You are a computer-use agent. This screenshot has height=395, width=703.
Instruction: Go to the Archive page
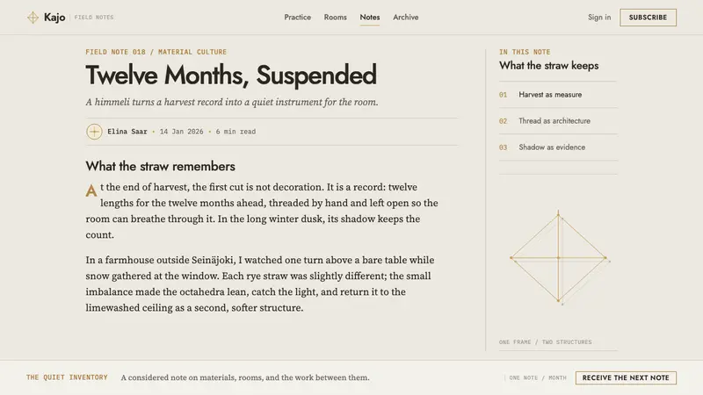pyautogui.click(x=406, y=17)
